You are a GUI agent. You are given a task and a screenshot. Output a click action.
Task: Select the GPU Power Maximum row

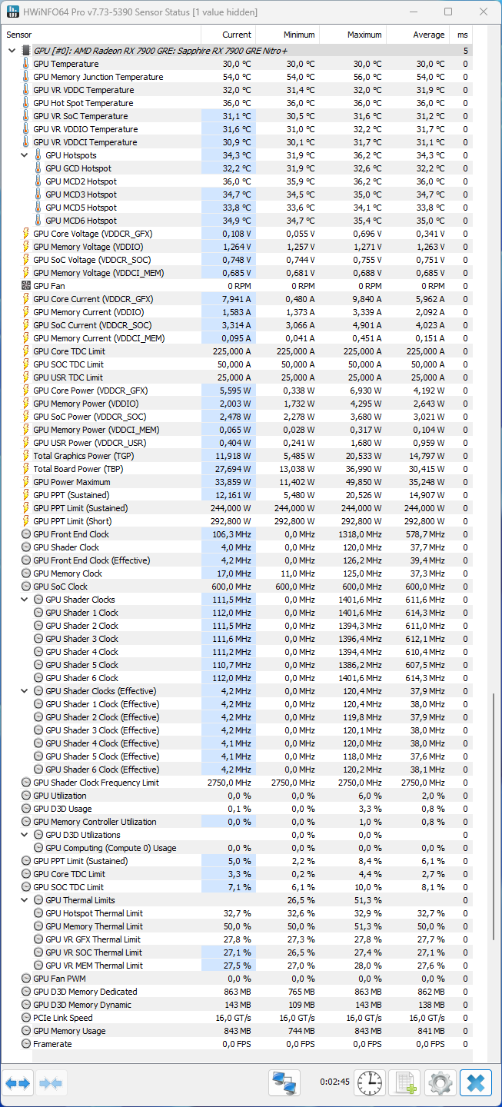(237, 482)
